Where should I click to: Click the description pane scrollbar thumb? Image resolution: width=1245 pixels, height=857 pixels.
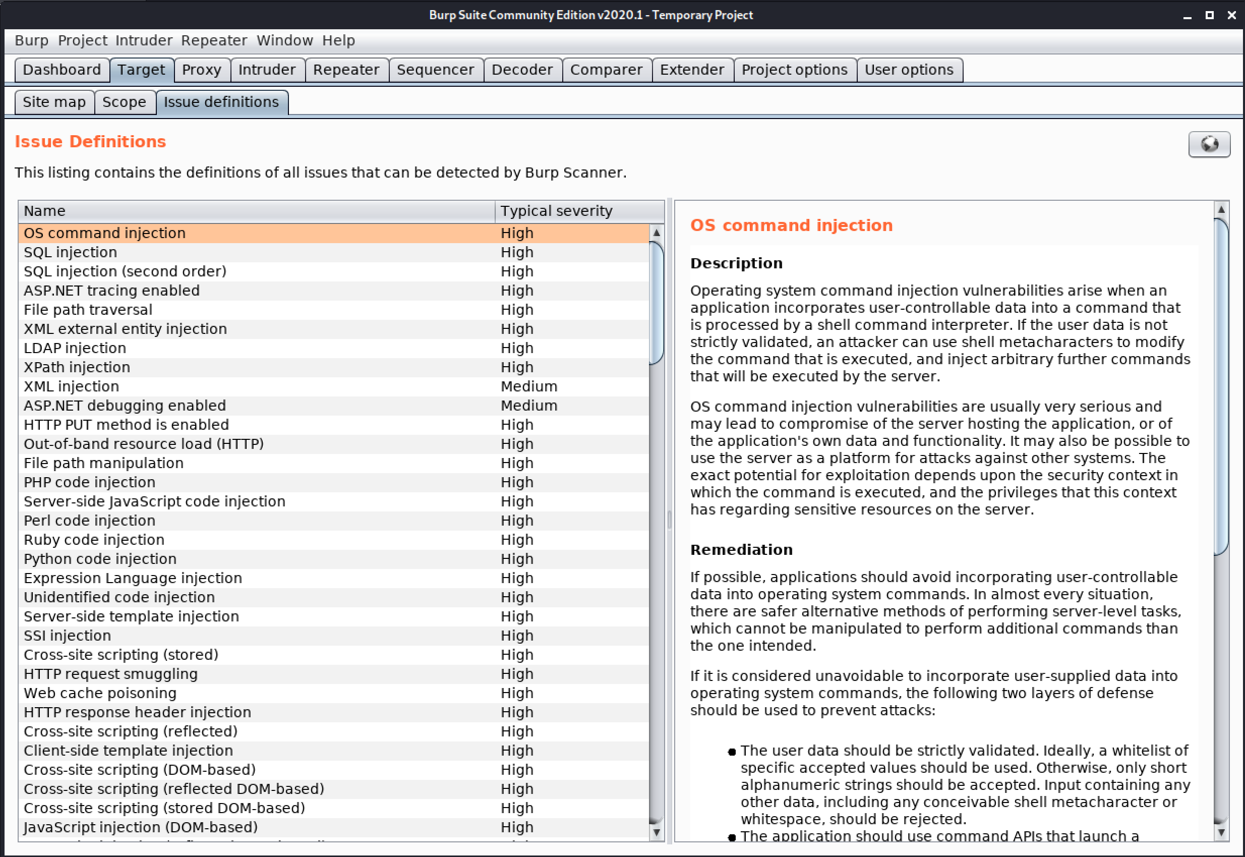point(1221,386)
